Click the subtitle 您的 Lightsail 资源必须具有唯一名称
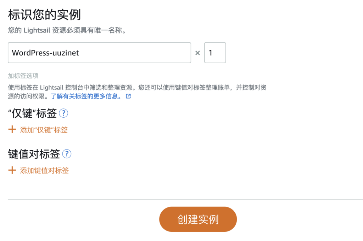 point(67,30)
